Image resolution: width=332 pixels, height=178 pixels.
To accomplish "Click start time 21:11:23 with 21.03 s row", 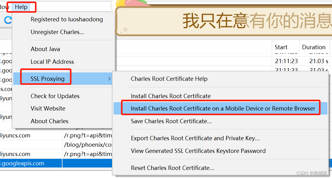I will tap(286, 61).
